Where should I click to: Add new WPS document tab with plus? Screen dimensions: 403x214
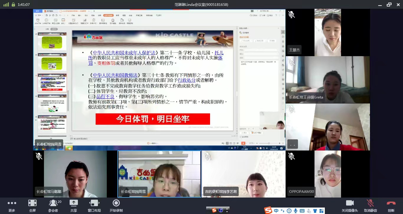coord(94,11)
